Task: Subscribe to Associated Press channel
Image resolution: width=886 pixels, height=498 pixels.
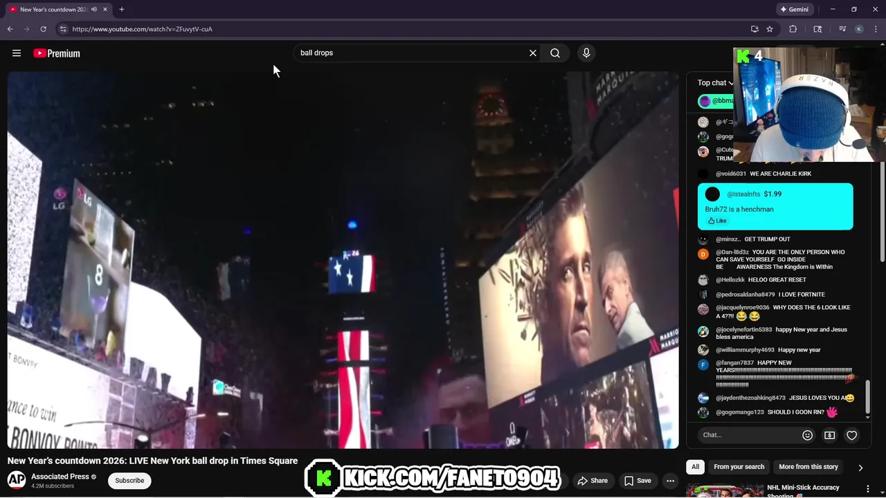Action: pos(129,481)
